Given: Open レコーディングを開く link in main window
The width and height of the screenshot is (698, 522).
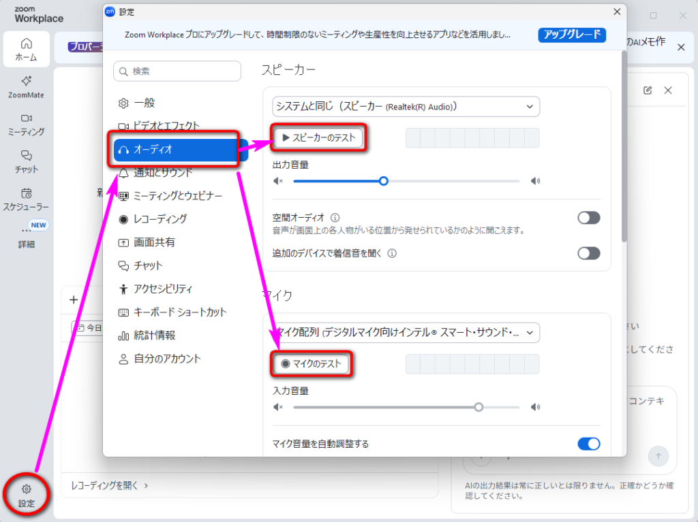Looking at the screenshot, I should pos(110,486).
